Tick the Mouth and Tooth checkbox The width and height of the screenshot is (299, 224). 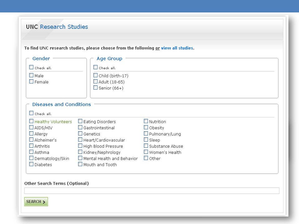pos(80,164)
